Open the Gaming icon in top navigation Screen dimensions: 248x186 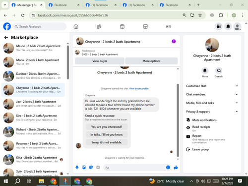click(168, 26)
